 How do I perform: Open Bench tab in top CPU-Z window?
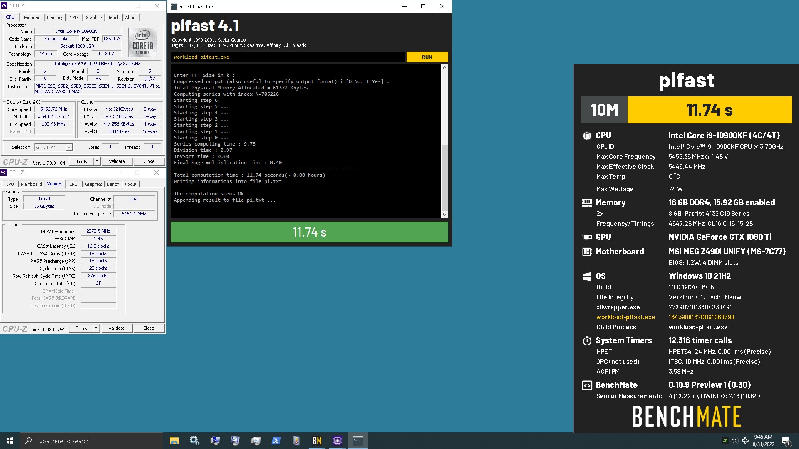(x=113, y=17)
